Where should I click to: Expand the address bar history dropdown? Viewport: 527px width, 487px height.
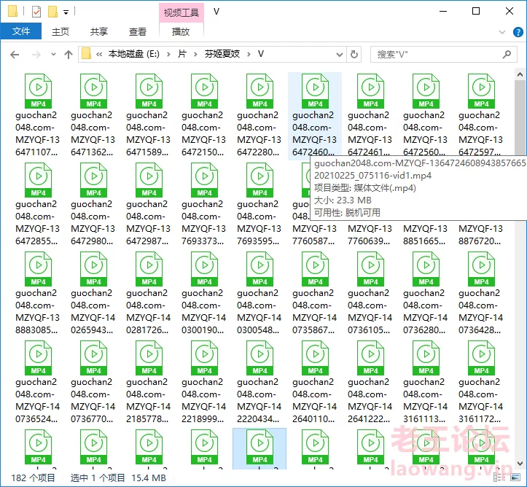point(340,55)
